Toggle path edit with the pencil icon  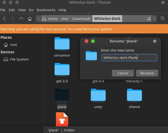pos(149,19)
